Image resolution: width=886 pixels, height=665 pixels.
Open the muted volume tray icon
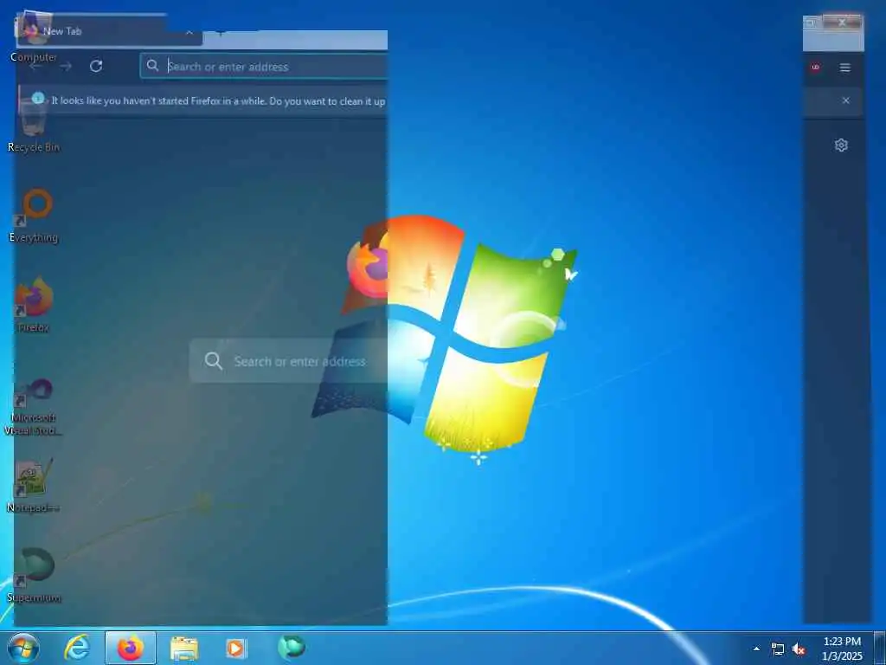tap(799, 649)
